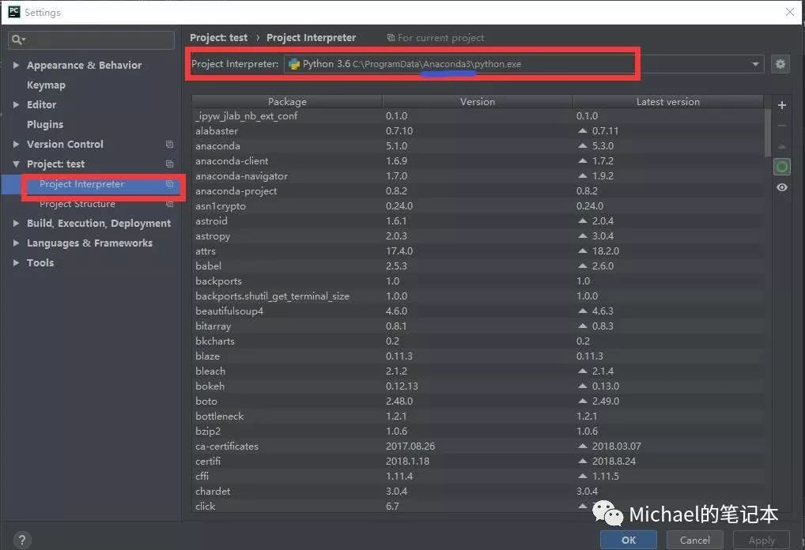Open the Keymap settings page
805x550 pixels.
tap(46, 85)
